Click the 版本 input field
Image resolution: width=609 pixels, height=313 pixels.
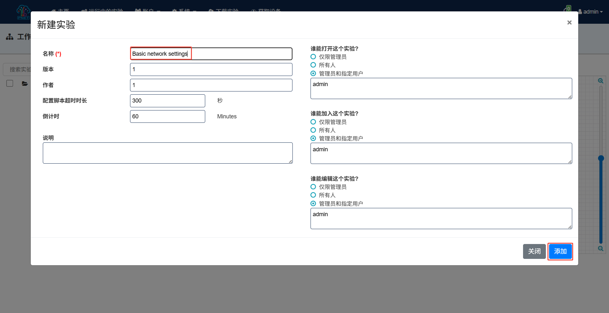(211, 69)
